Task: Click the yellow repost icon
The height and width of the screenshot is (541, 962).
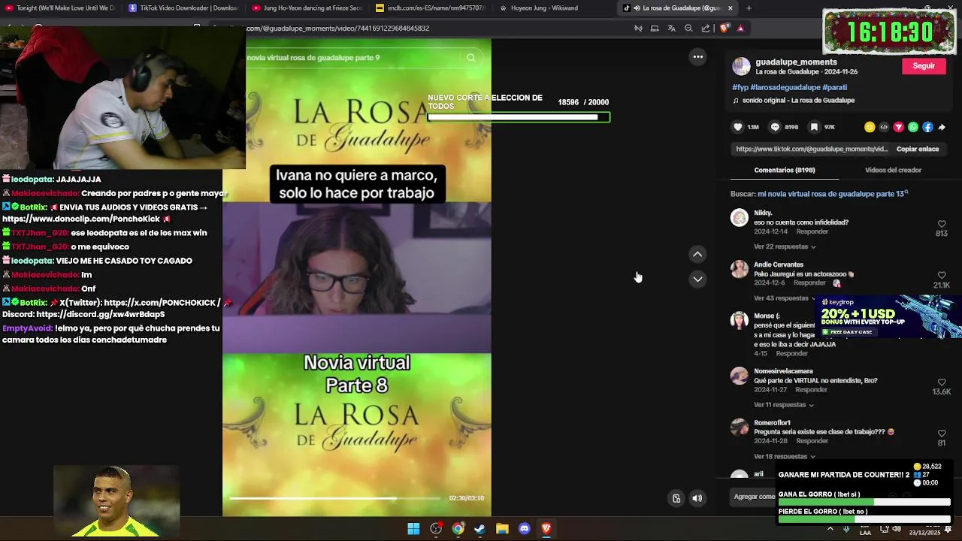Action: point(870,127)
